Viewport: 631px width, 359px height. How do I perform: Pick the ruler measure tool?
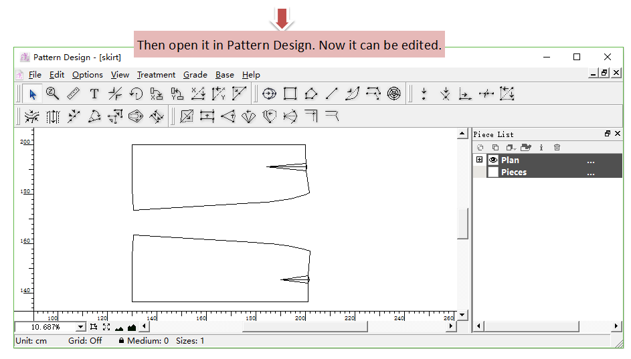click(x=73, y=94)
